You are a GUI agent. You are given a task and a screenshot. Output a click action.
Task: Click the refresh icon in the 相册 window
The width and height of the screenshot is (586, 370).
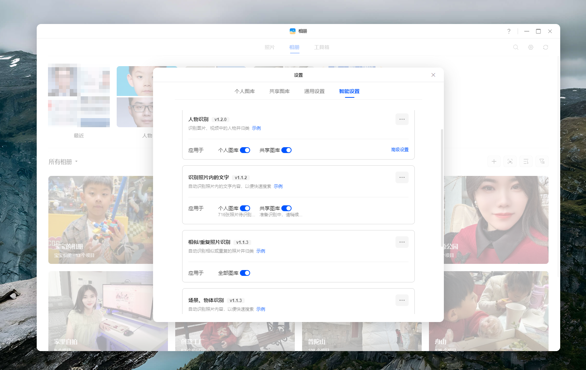(546, 47)
